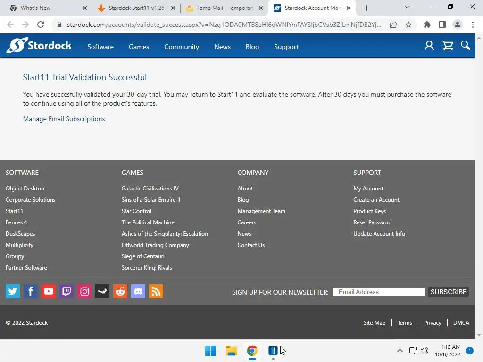
Task: Bookmark this page with star icon
Action: point(408,25)
